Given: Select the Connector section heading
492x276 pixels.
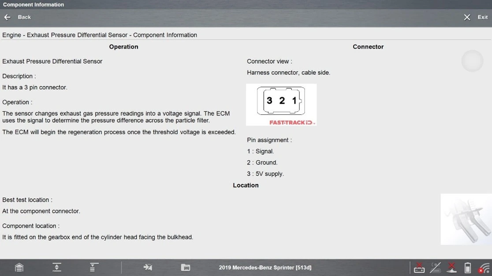Looking at the screenshot, I should tap(368, 47).
